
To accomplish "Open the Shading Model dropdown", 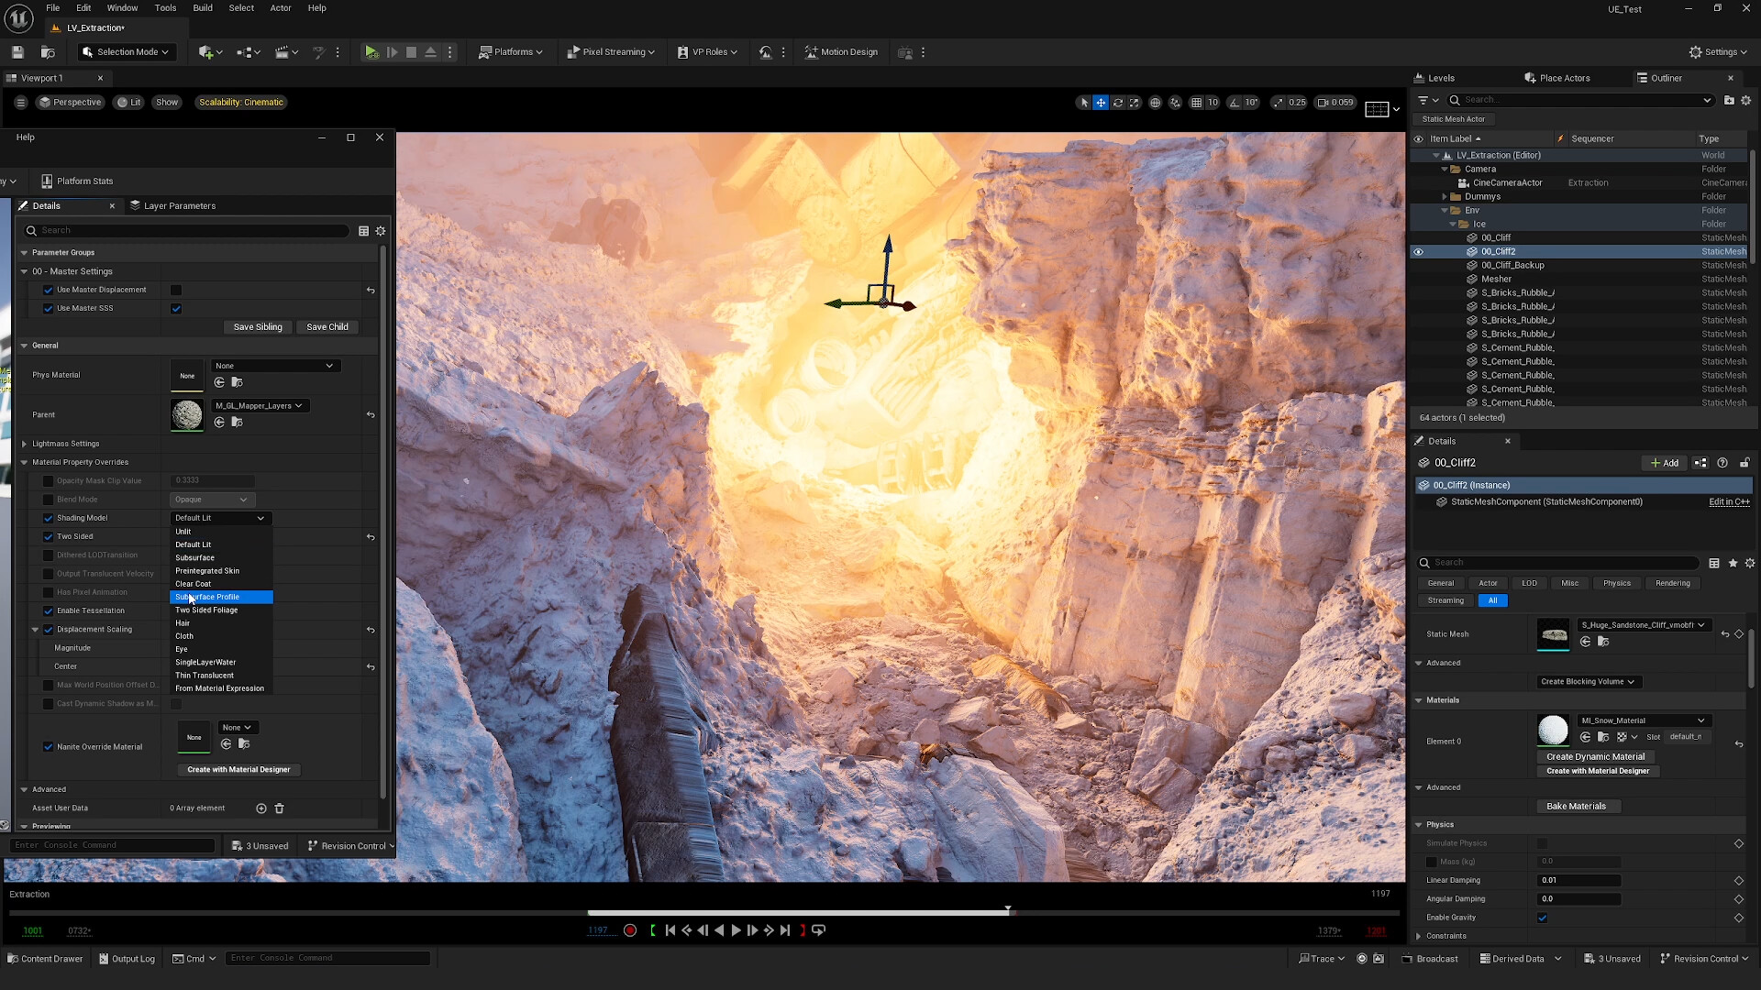I will (x=220, y=518).
